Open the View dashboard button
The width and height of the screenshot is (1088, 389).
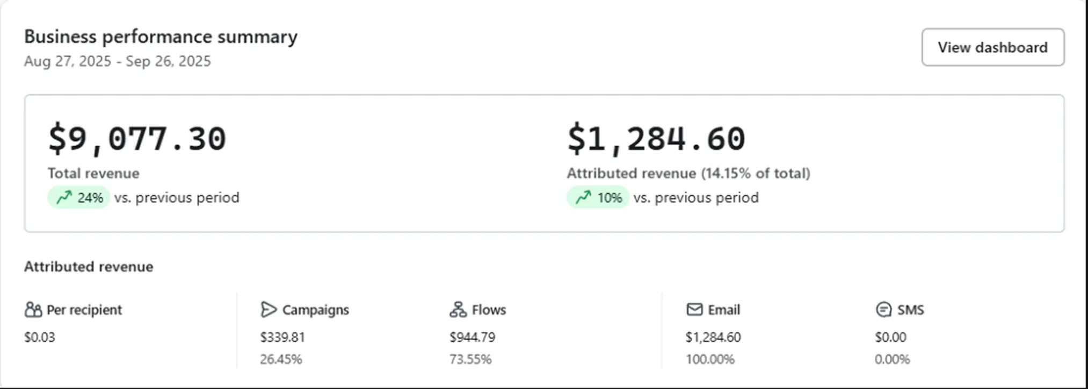[993, 47]
